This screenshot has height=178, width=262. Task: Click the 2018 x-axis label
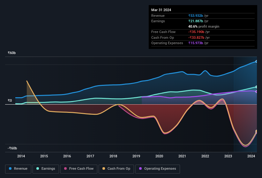point(113,156)
